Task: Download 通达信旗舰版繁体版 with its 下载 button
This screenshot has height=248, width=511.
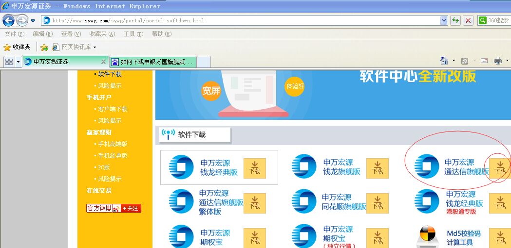Action: click(254, 203)
